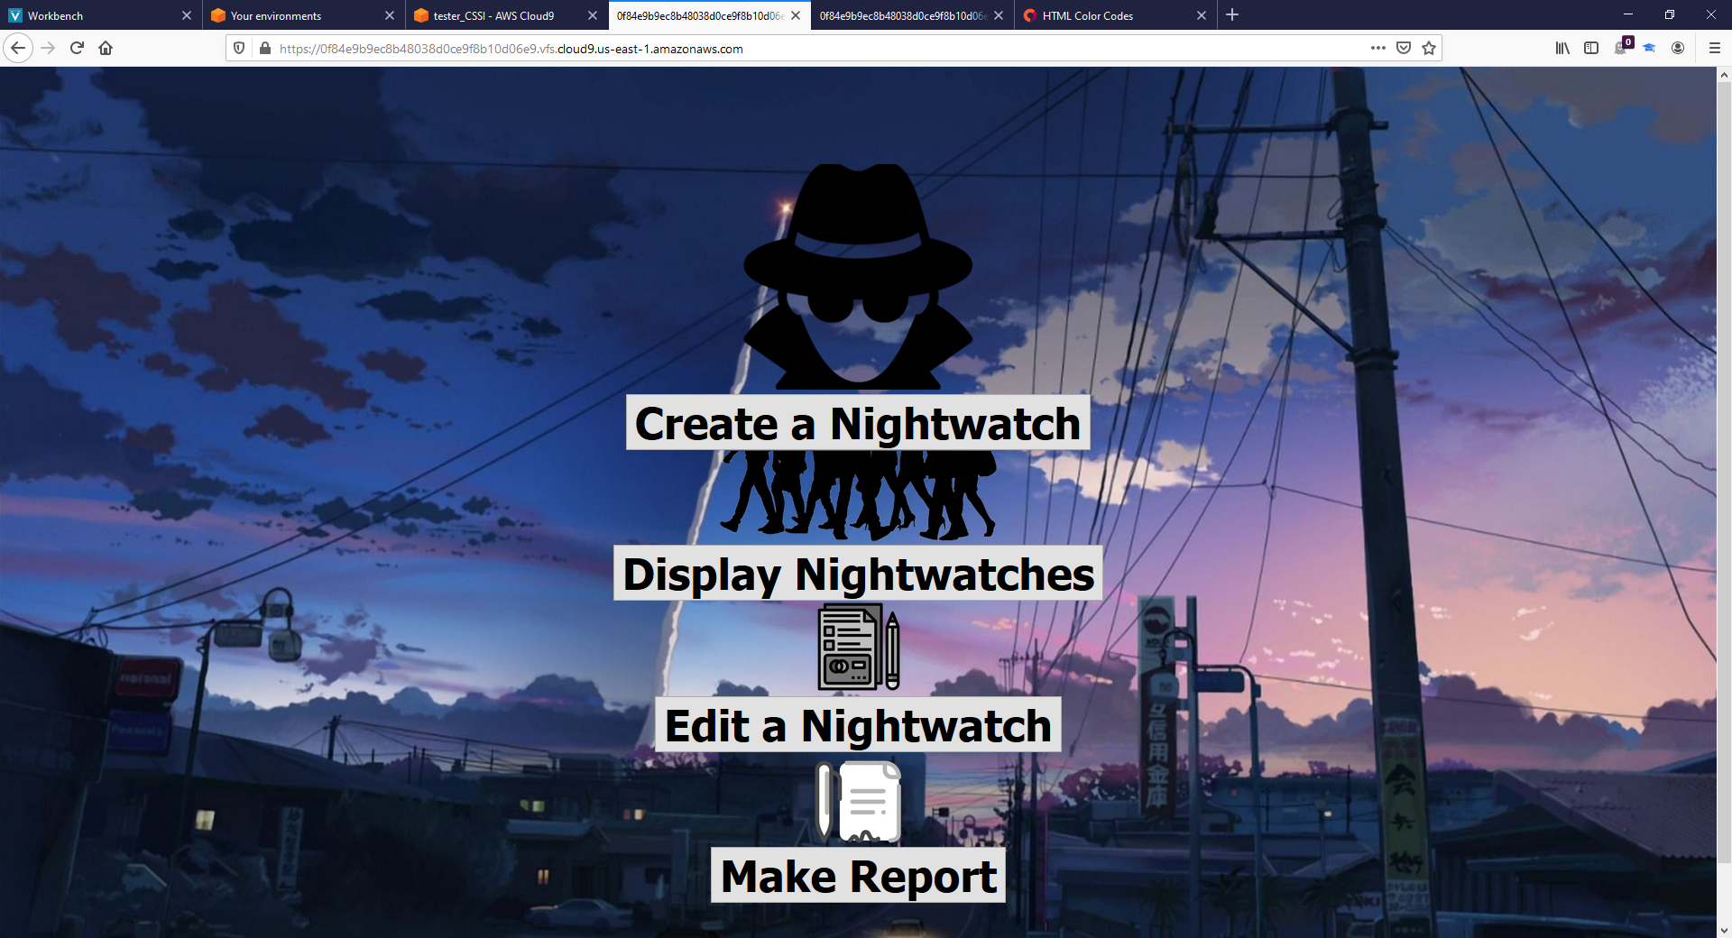
Task: Click the document with pencil icon
Action: (858, 647)
